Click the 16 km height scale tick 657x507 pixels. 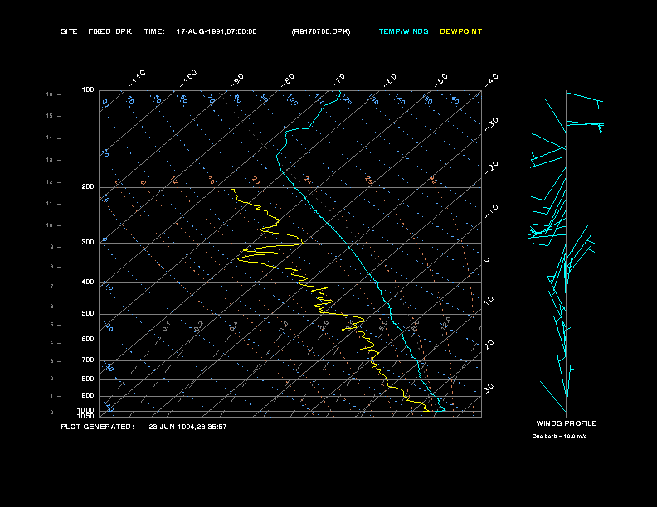click(x=50, y=94)
